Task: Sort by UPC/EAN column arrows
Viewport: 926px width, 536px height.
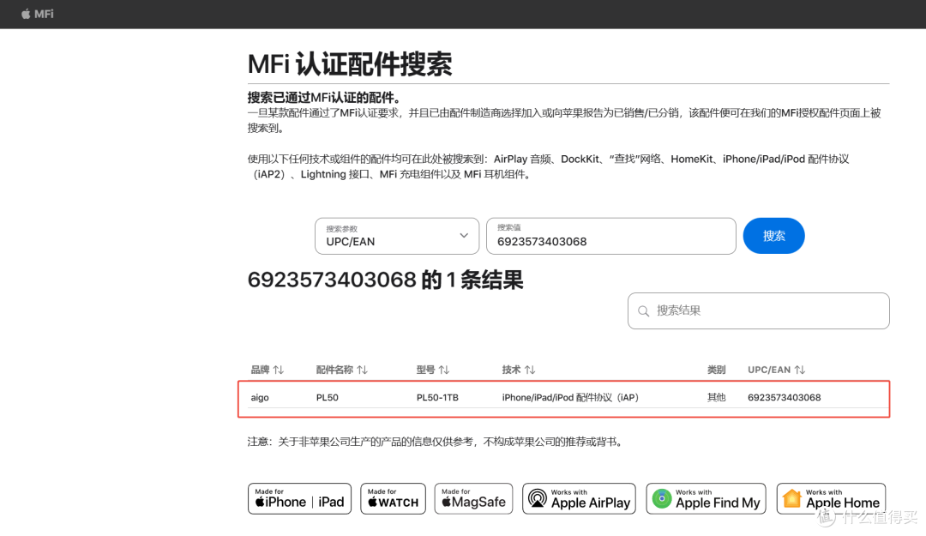Action: [x=800, y=370]
